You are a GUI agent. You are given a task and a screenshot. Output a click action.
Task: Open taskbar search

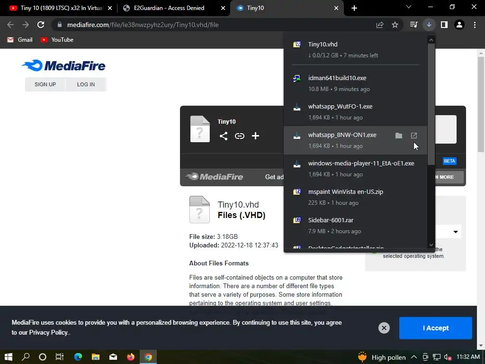26,357
